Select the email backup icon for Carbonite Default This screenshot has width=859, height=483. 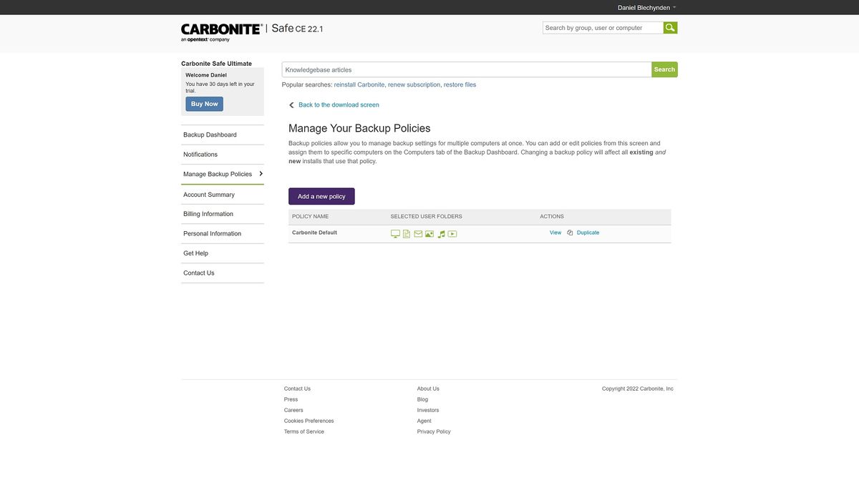(x=417, y=233)
